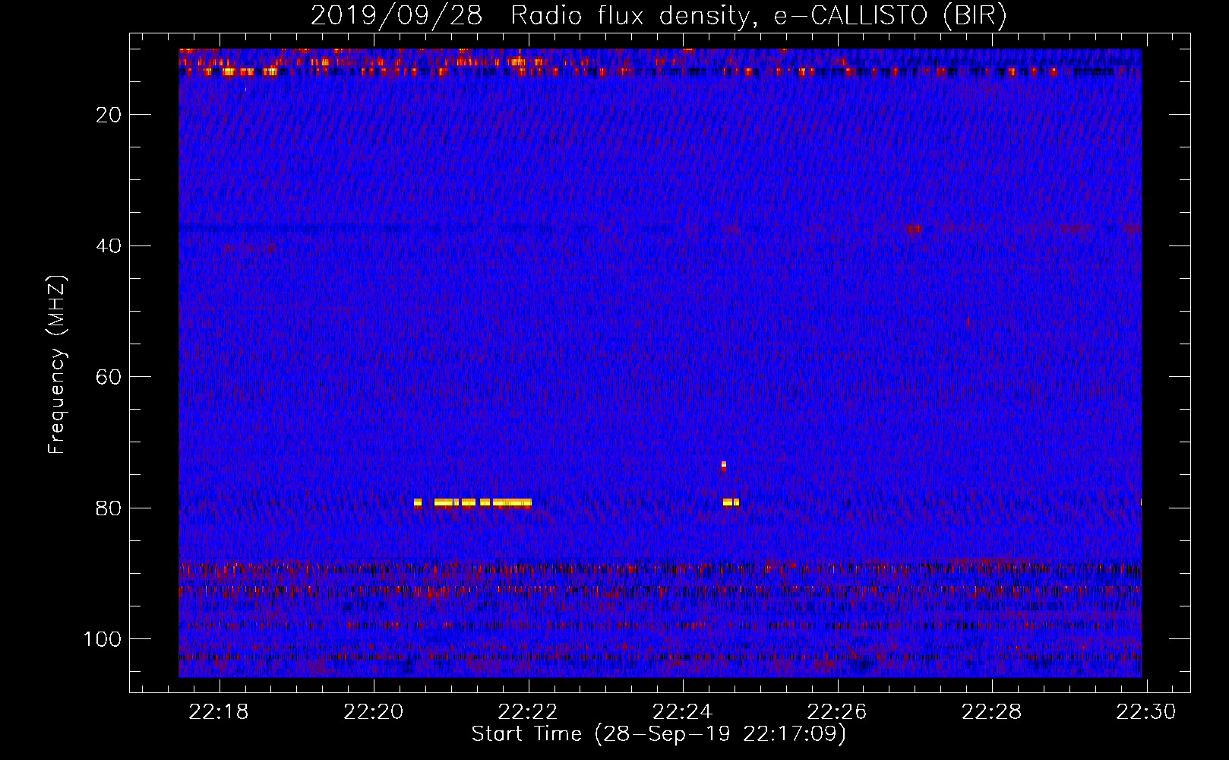Click the 22:24 time tick label

point(683,712)
